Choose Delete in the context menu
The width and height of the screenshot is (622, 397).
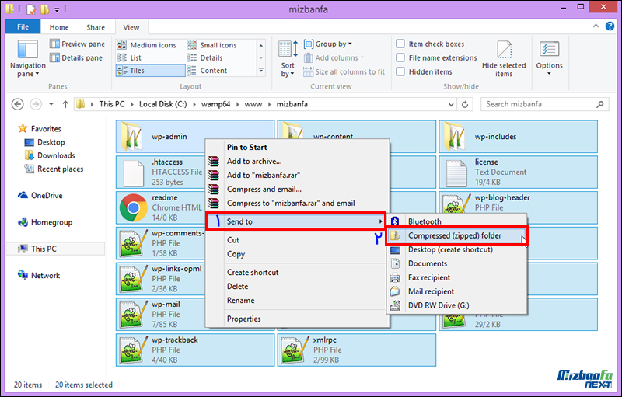click(x=237, y=287)
